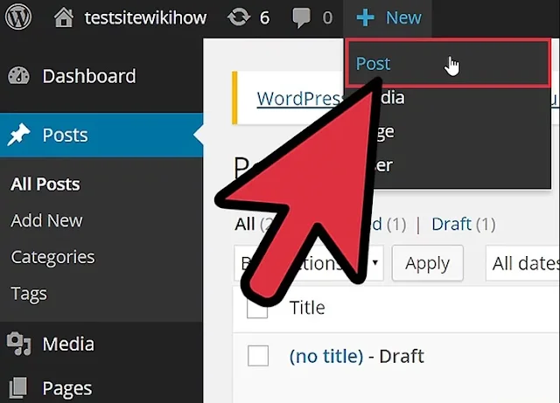Open the testsitewikihow site name link

coord(145,17)
